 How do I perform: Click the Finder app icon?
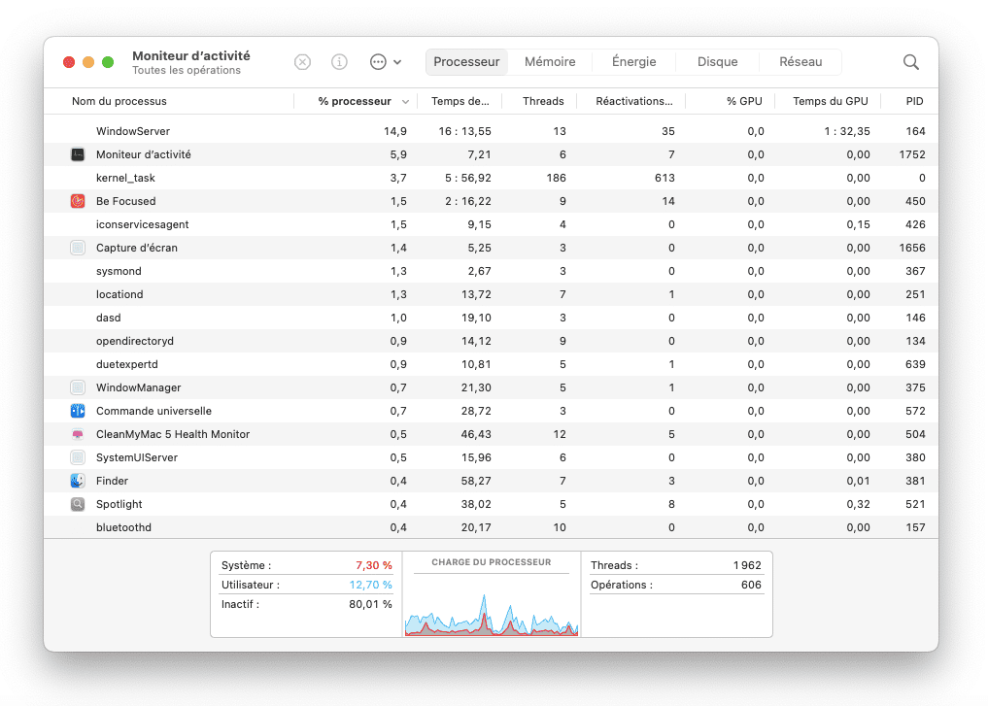pyautogui.click(x=78, y=481)
